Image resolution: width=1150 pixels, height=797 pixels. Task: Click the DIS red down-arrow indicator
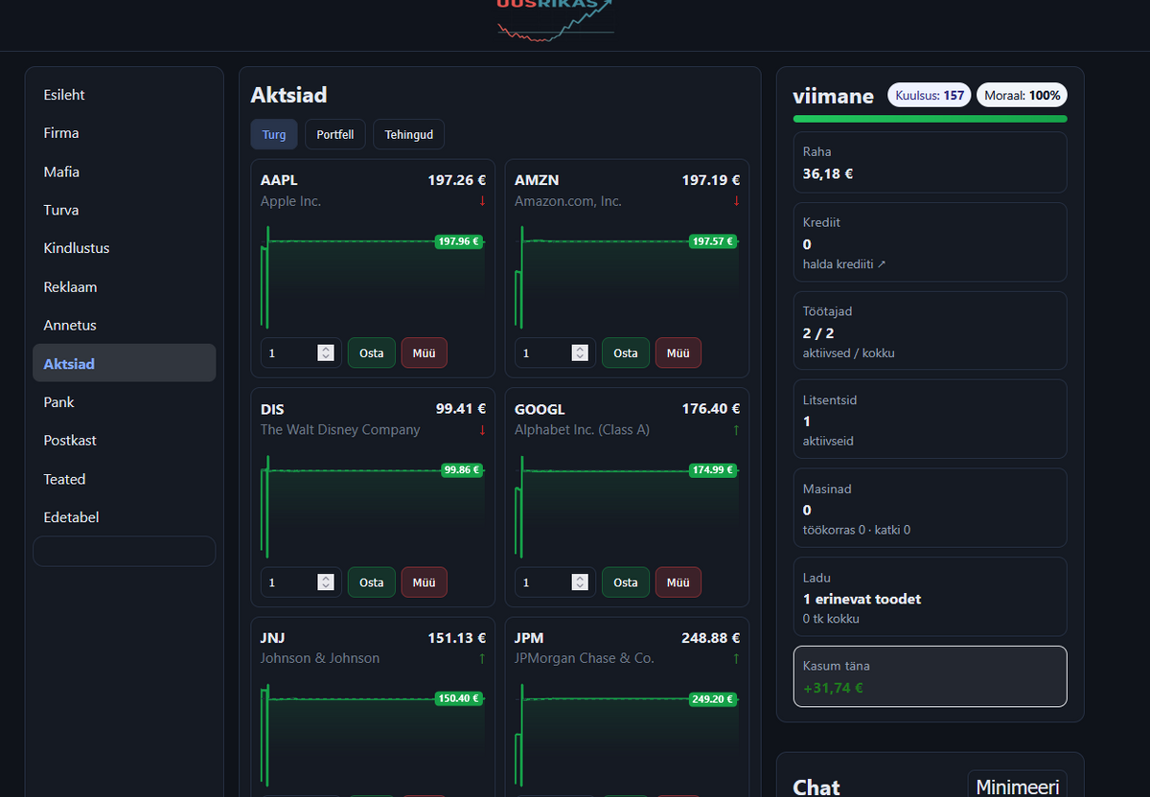pyautogui.click(x=482, y=430)
